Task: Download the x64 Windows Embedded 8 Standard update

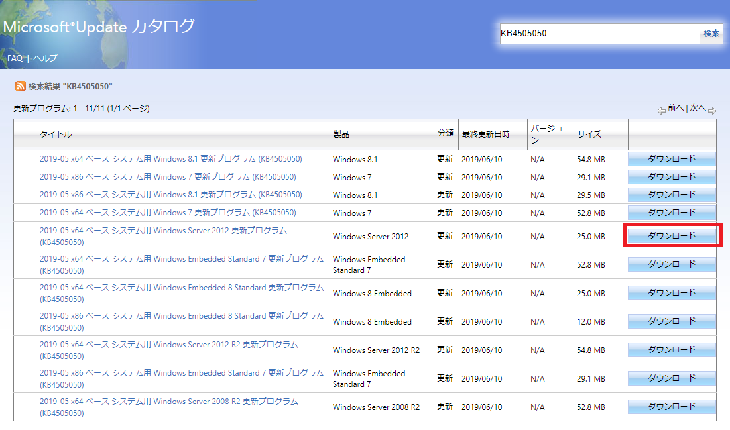Action: point(672,293)
